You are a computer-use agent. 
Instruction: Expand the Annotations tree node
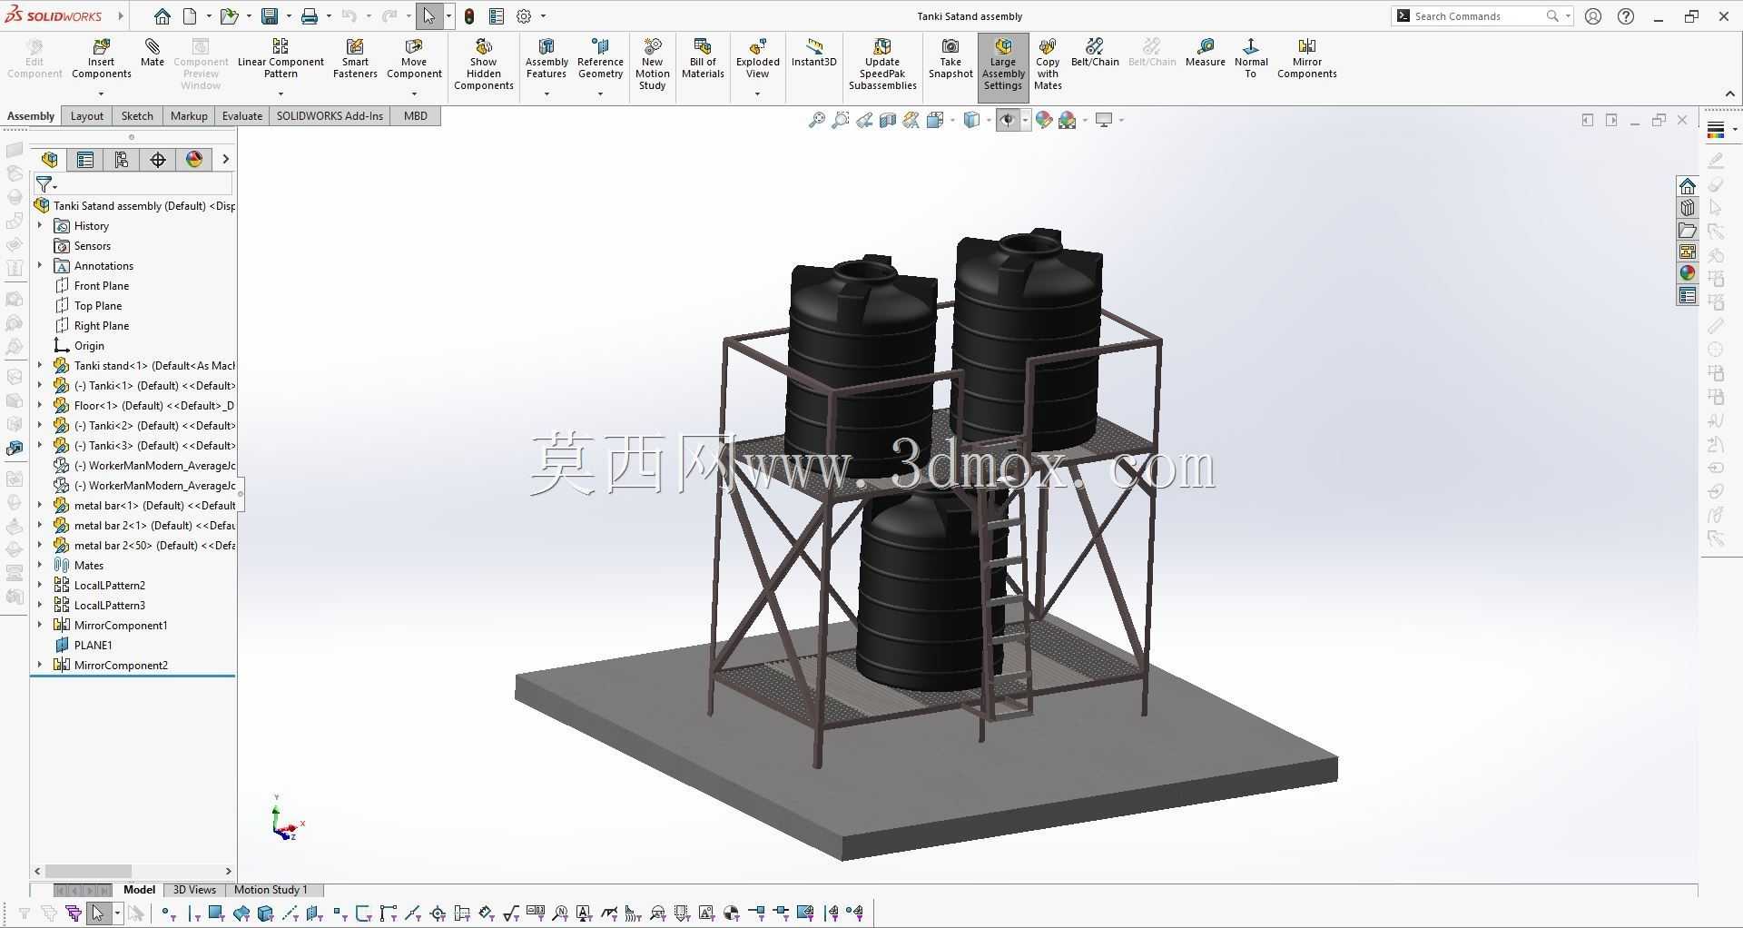[40, 265]
